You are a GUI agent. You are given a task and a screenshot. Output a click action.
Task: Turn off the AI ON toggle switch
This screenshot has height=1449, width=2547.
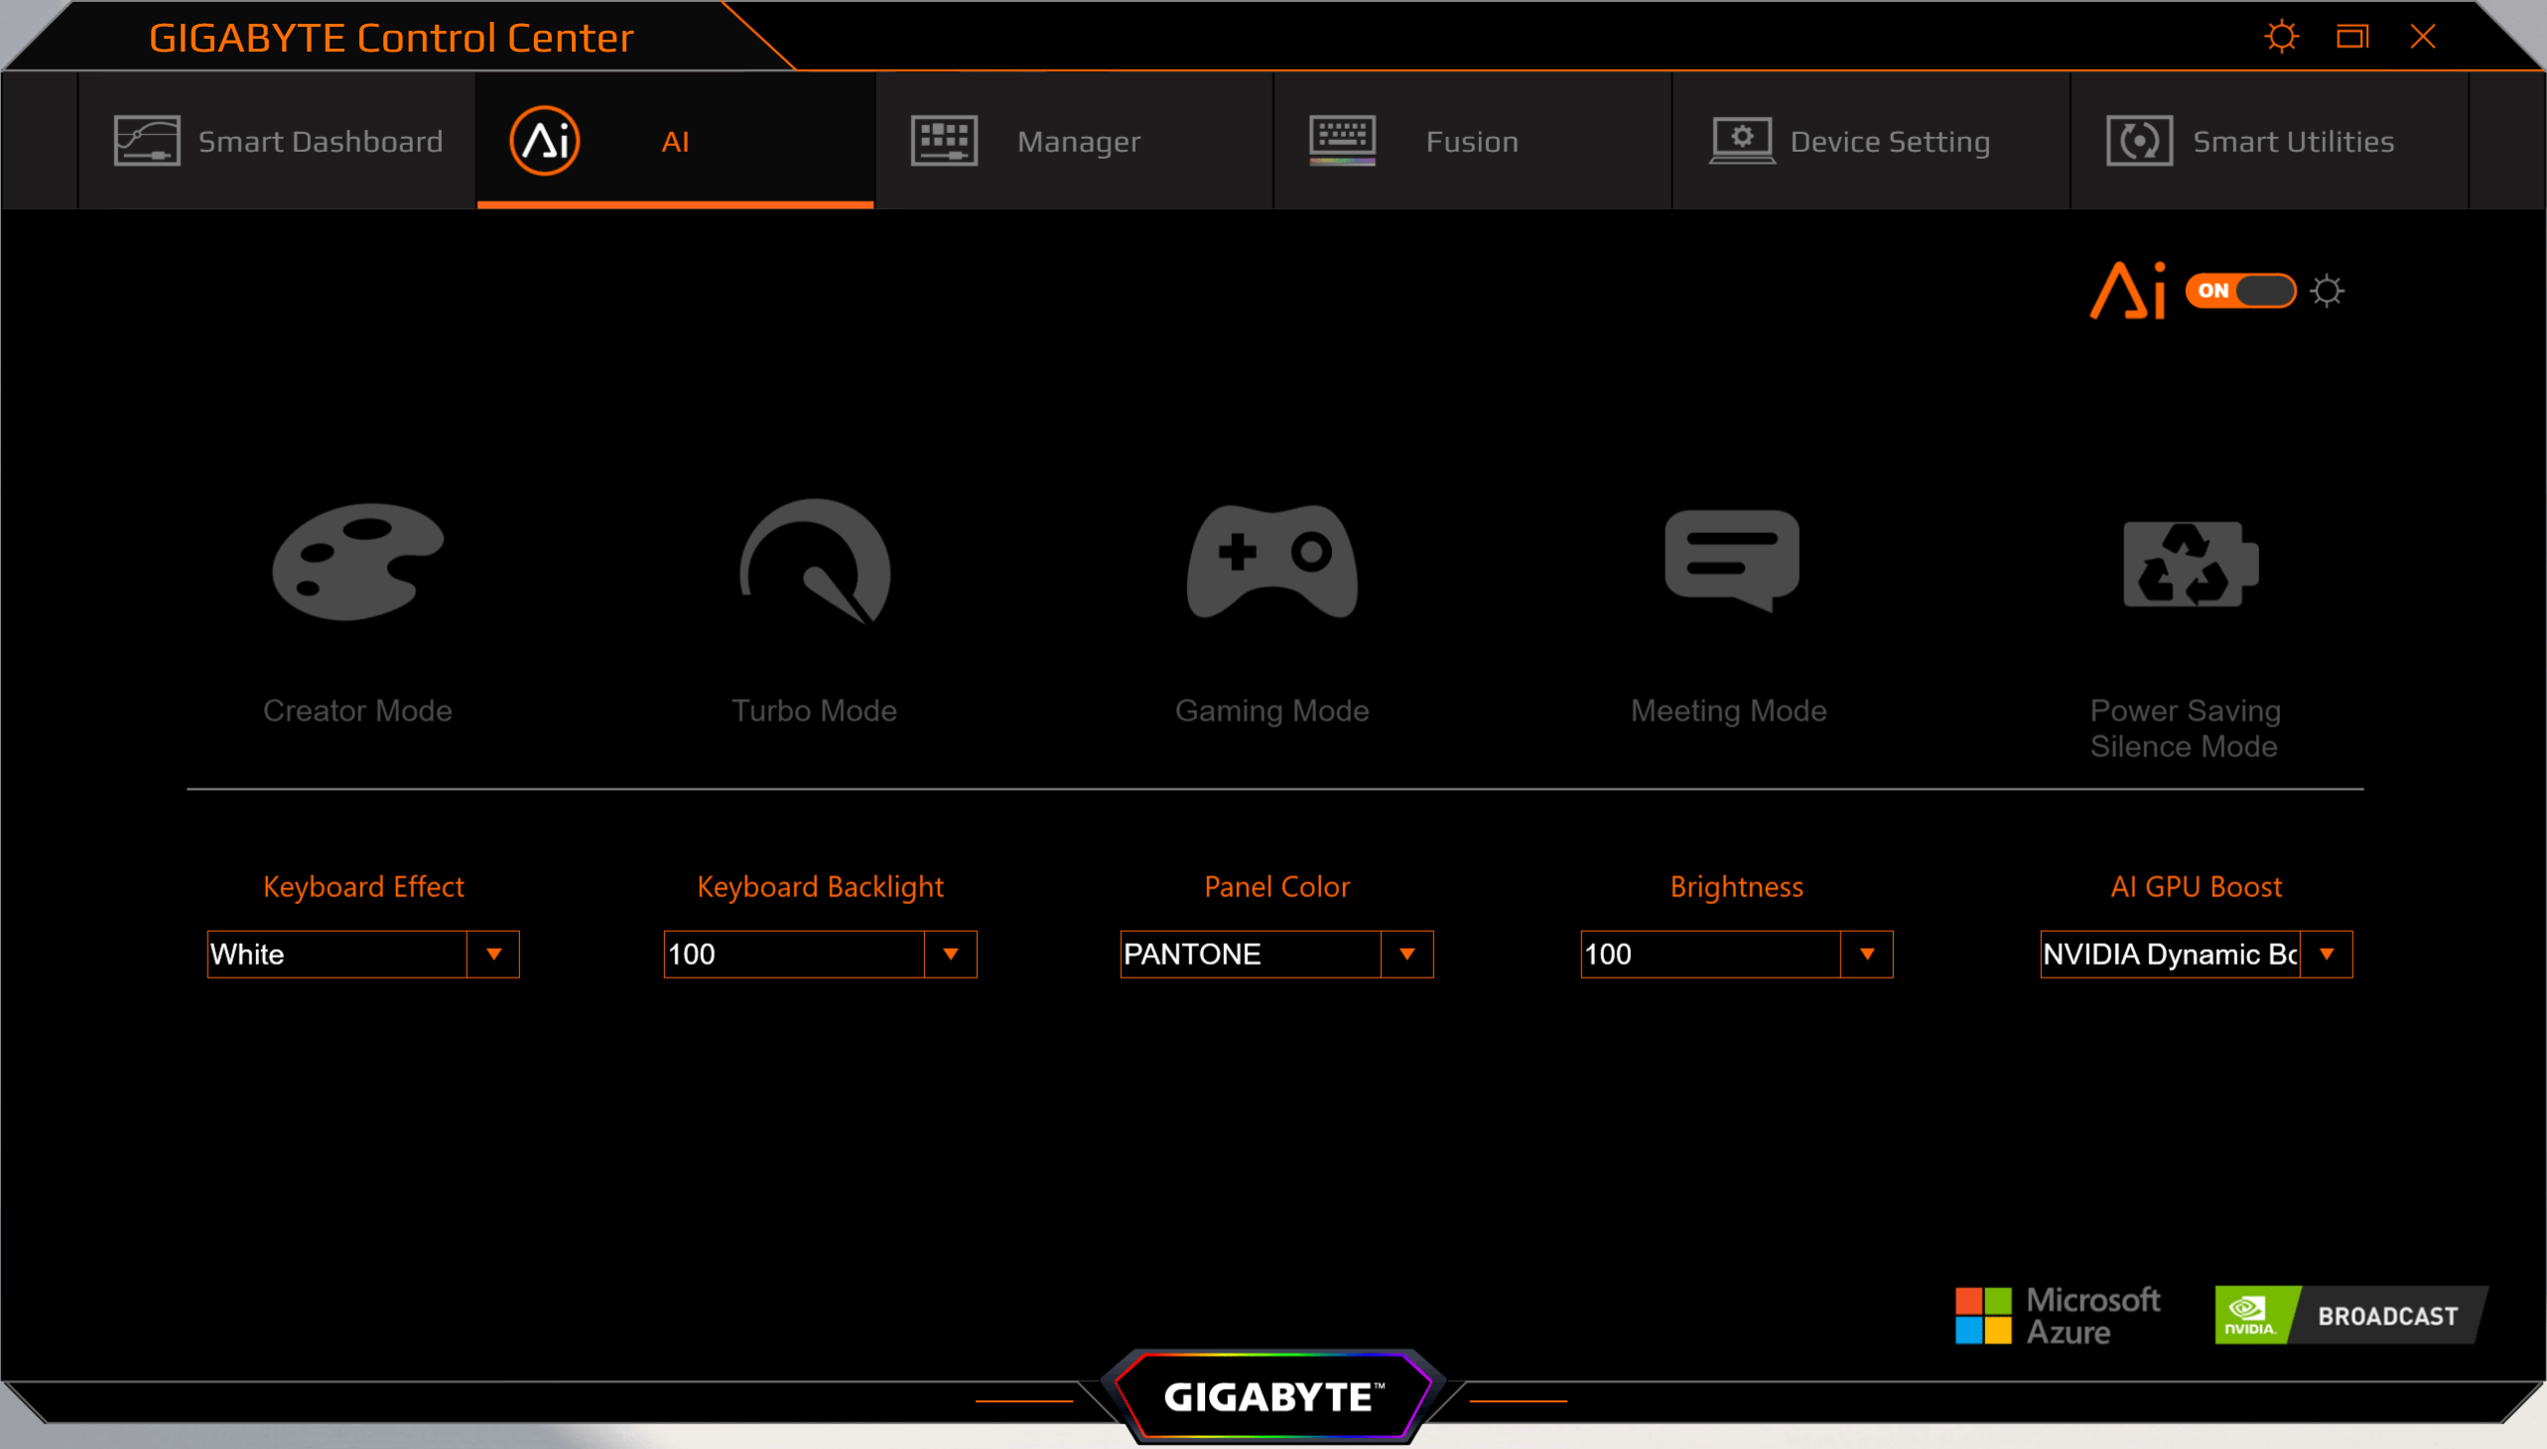coord(2239,291)
